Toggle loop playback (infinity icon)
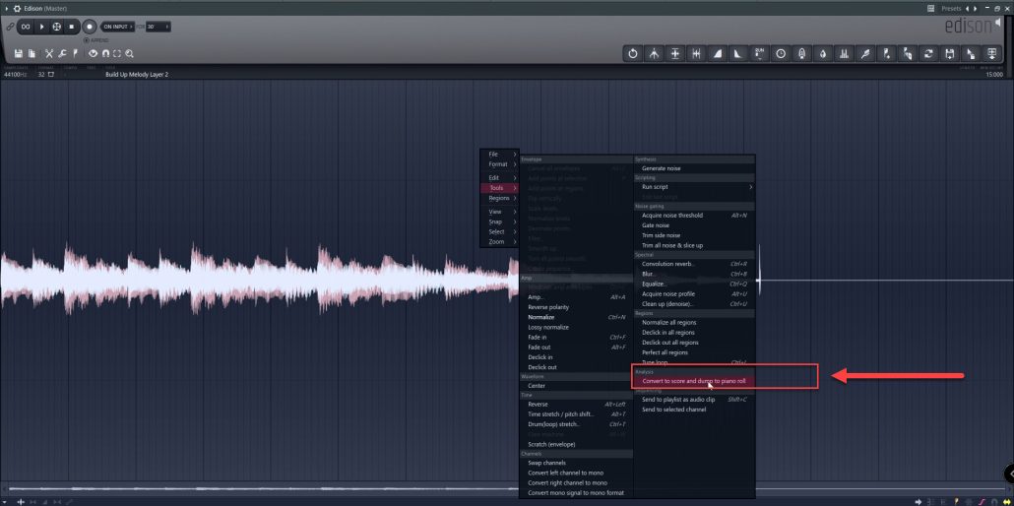1014x506 pixels. coord(26,26)
